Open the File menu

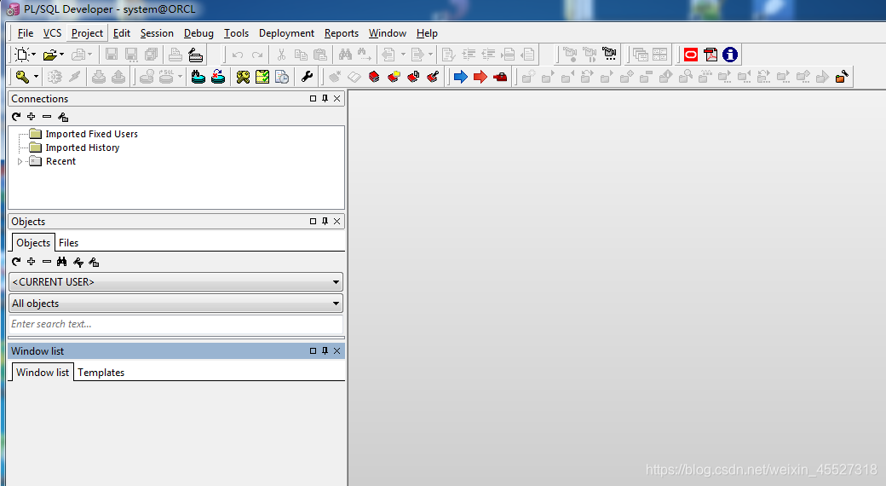26,33
